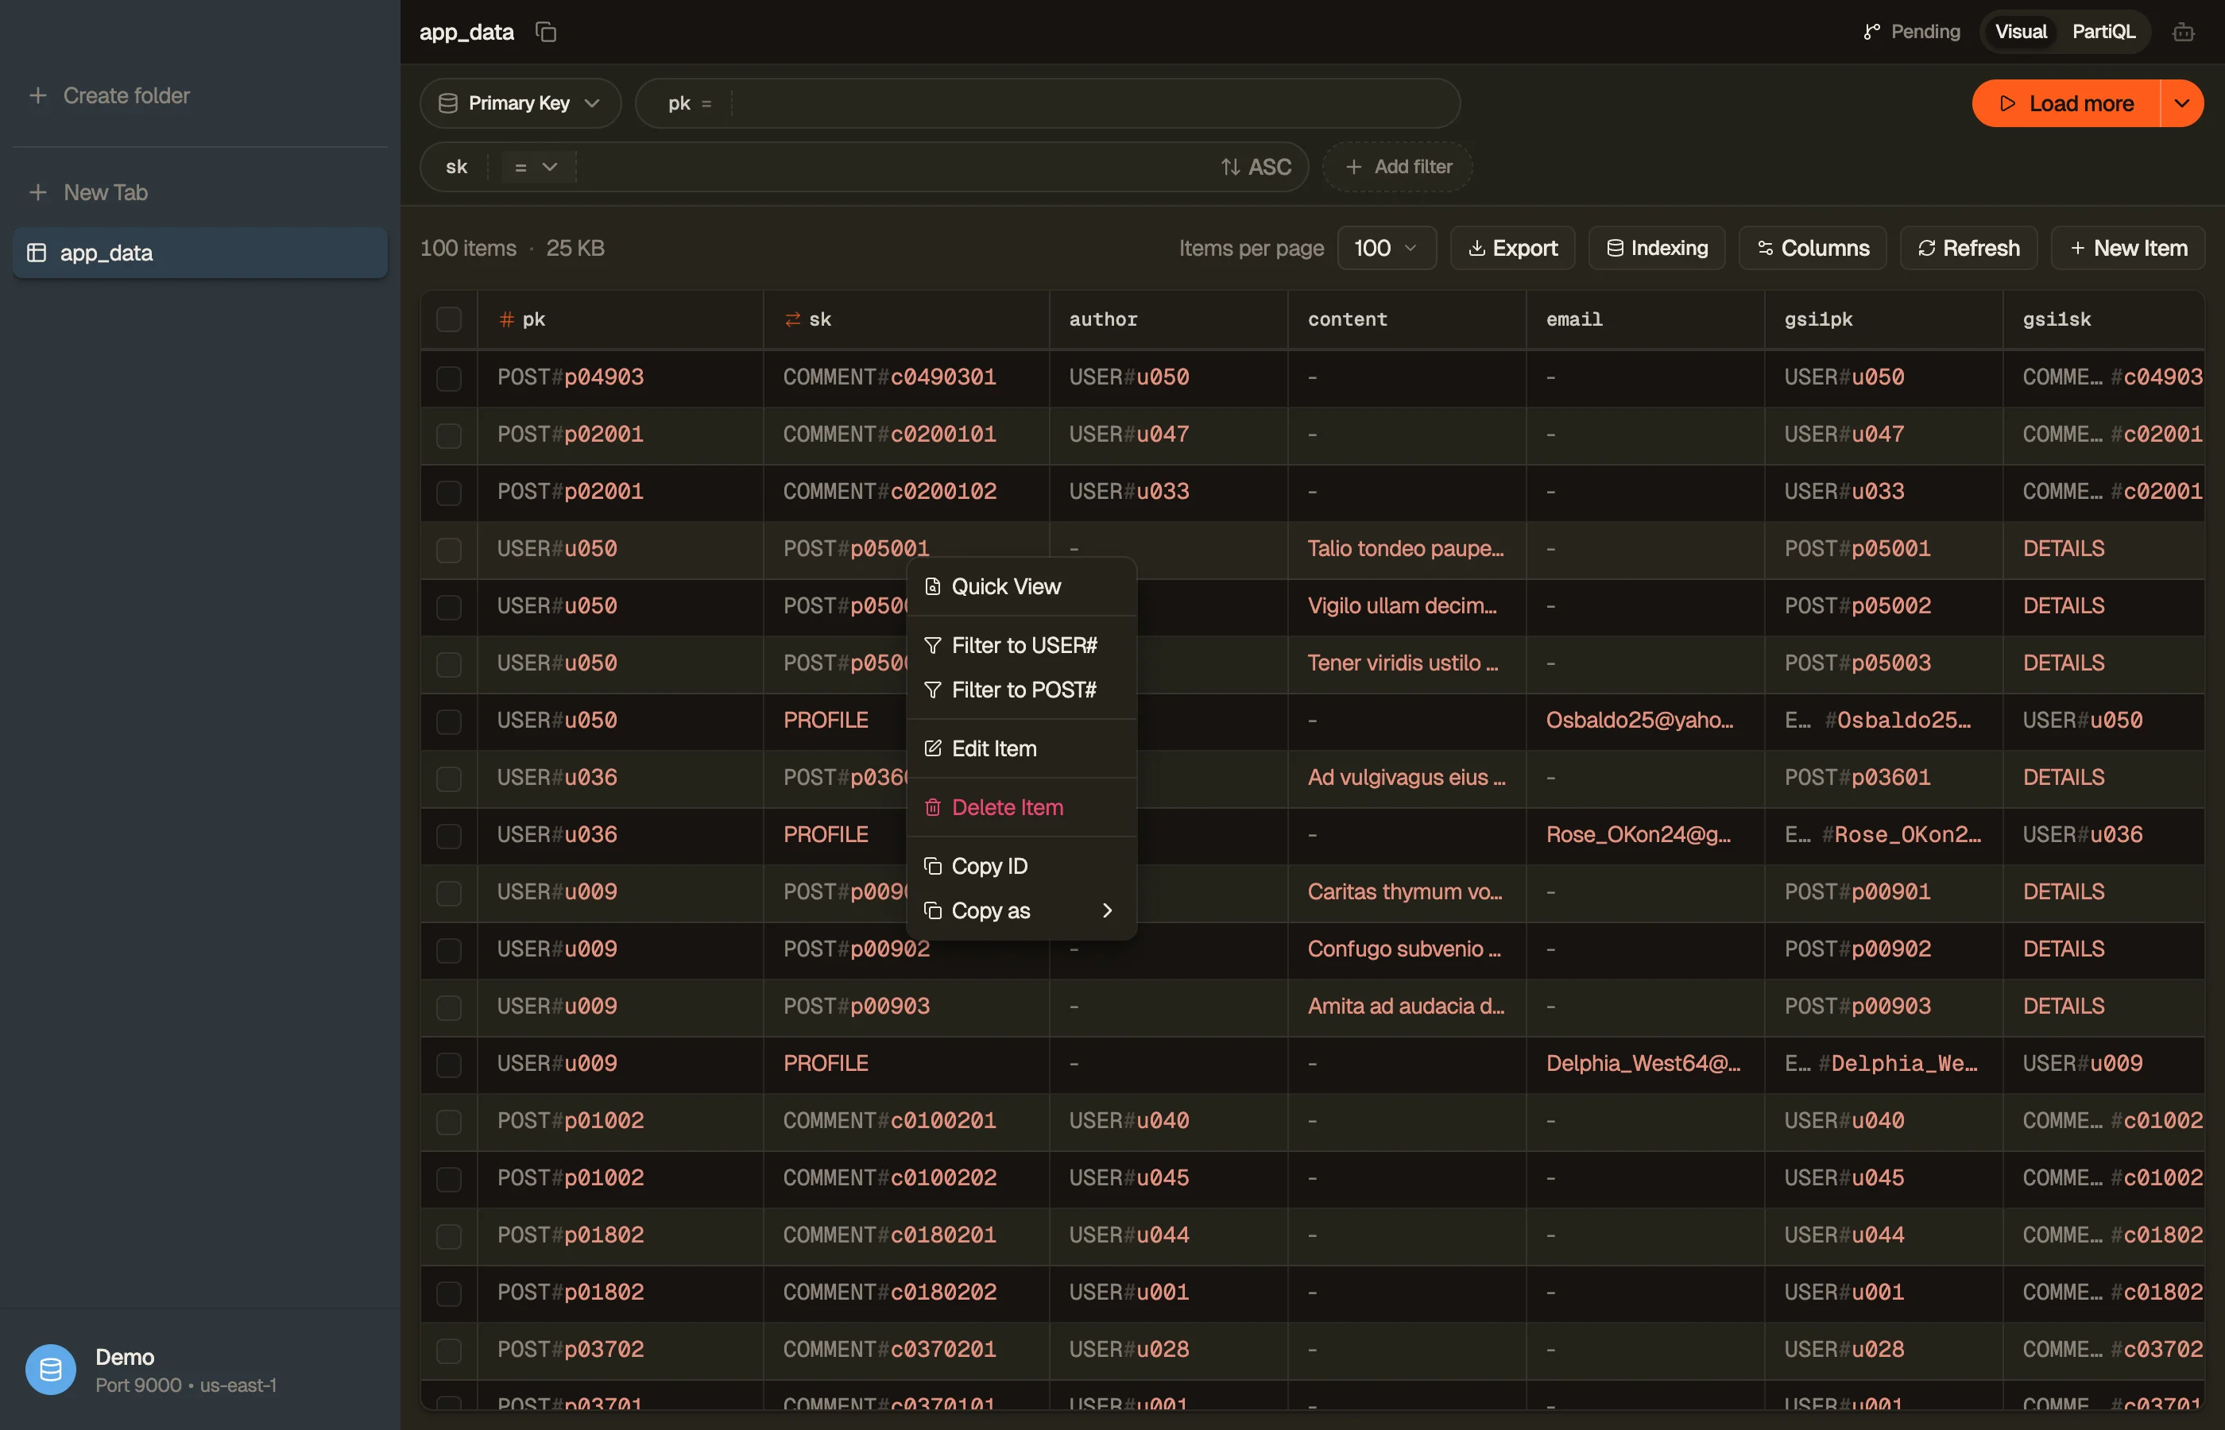This screenshot has width=2225, height=1430.
Task: Open the Primary Key index dropdown
Action: (x=520, y=103)
